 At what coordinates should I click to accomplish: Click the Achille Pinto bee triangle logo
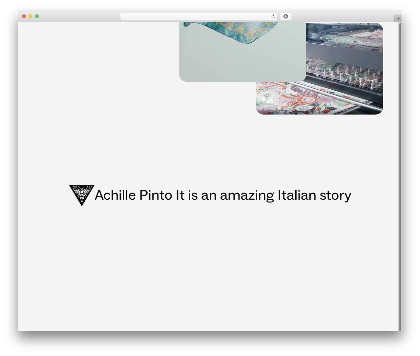pyautogui.click(x=82, y=195)
